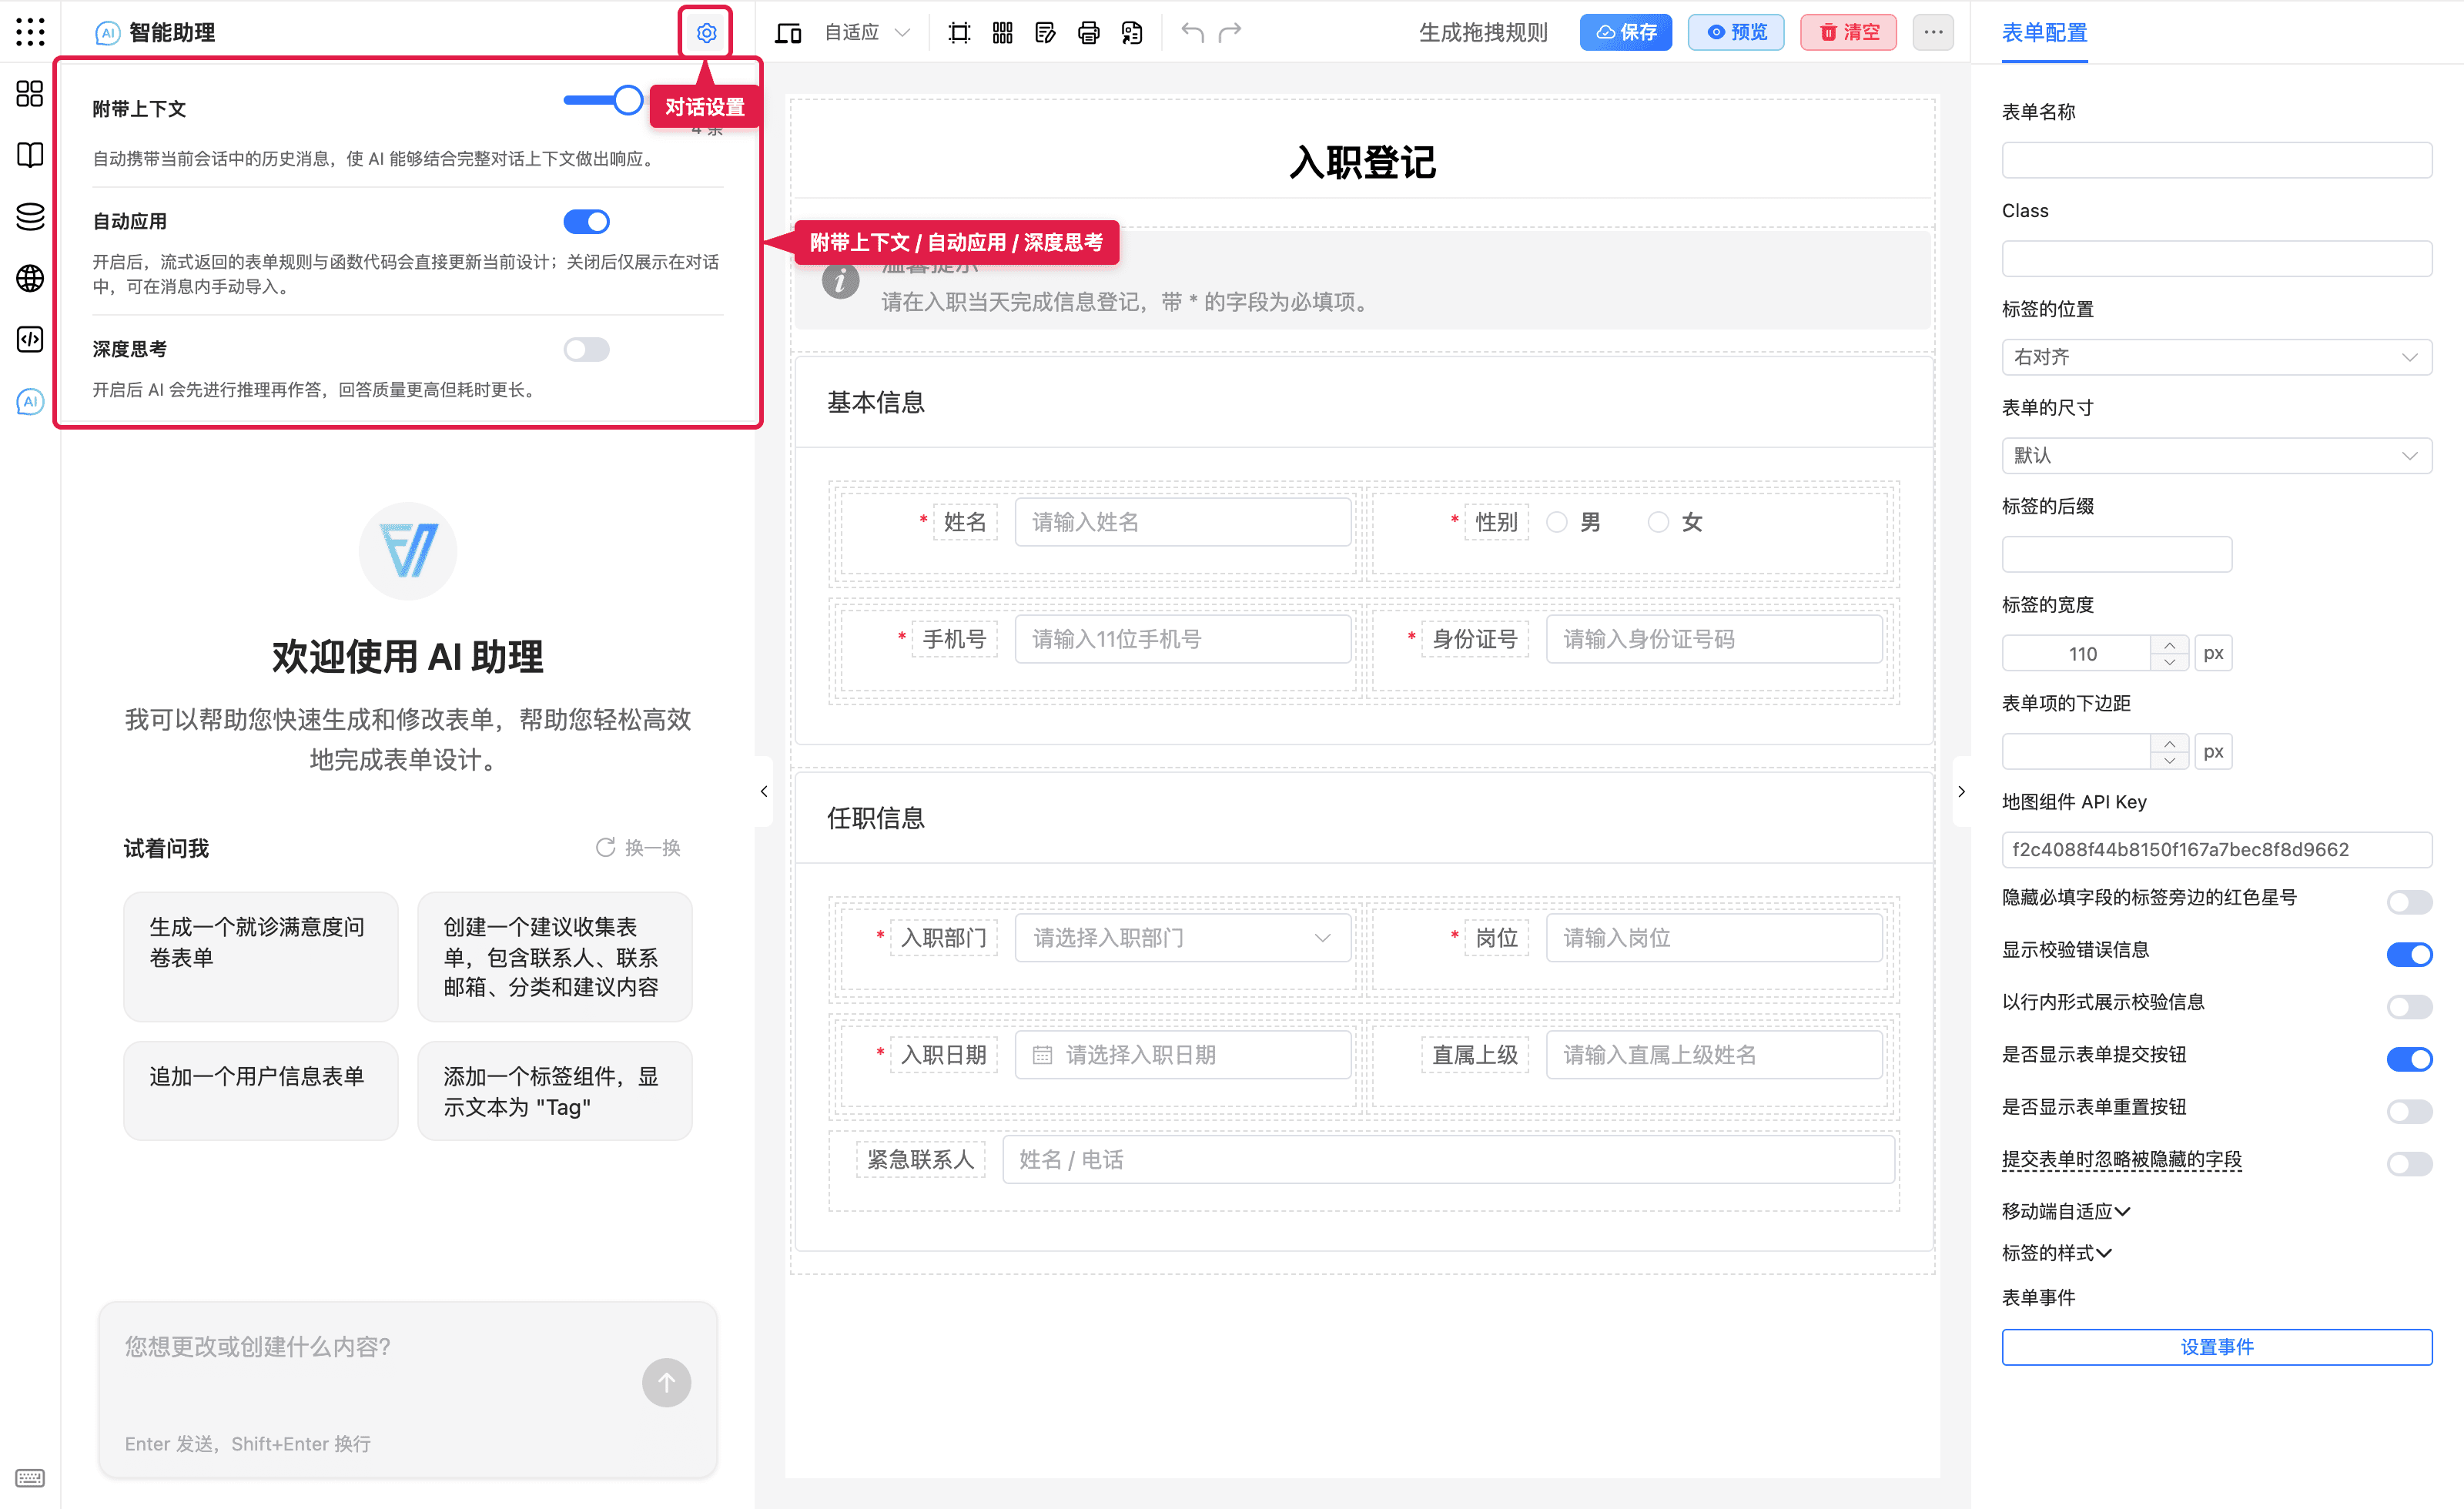This screenshot has height=1509, width=2464.
Task: Click the 表单名称 input field
Action: coord(2216,160)
